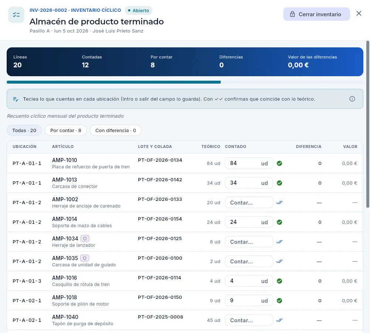
Task: Click lot PT-OF-2026-0125
Action: (160, 238)
